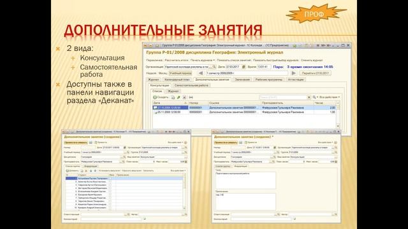Open the magnifier find dropdown
This screenshot has height=229, width=408.
pyautogui.click(x=315, y=97)
